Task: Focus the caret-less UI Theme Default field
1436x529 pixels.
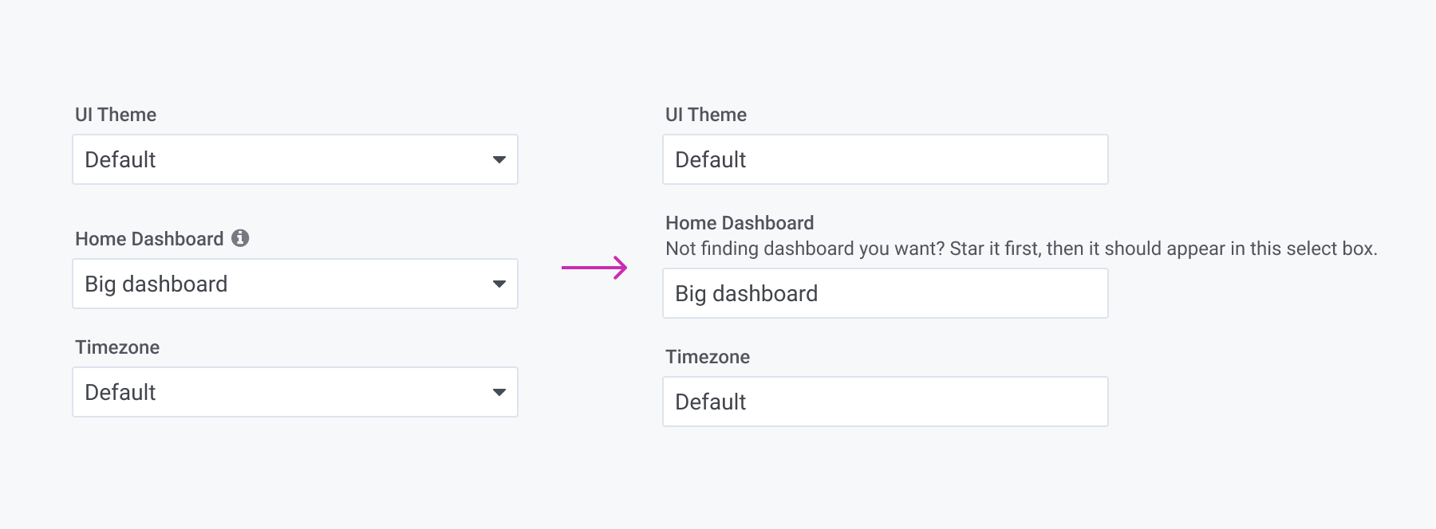Action: tap(885, 160)
